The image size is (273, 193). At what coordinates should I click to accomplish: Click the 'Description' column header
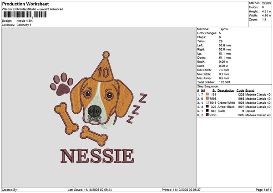point(226,91)
